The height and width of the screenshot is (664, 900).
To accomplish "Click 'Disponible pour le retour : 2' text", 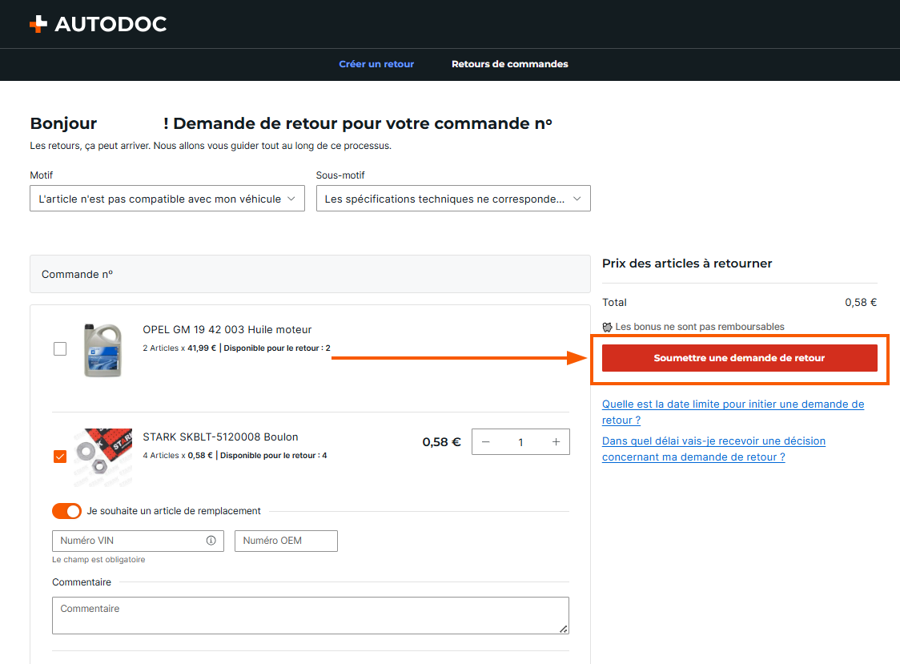I will click(x=277, y=348).
